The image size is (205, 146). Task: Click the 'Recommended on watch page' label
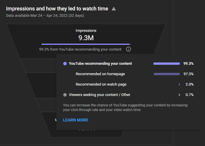tap(101, 84)
